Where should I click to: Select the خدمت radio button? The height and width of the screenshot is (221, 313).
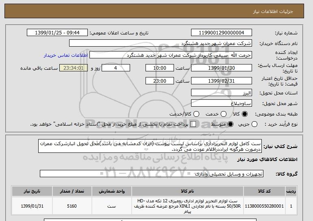point(224,114)
